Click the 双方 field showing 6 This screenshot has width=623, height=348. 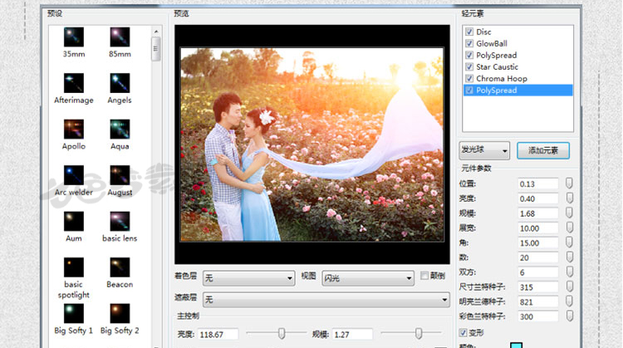(x=538, y=272)
